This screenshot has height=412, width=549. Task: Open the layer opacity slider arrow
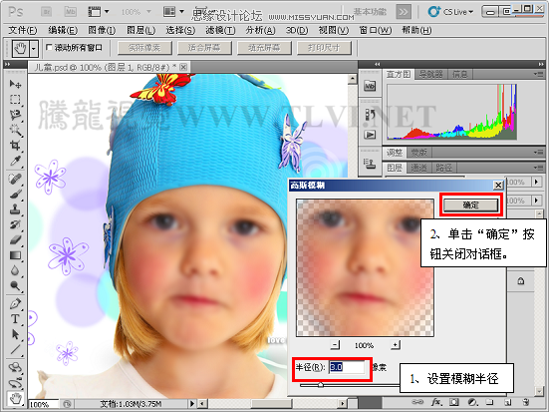coord(536,182)
